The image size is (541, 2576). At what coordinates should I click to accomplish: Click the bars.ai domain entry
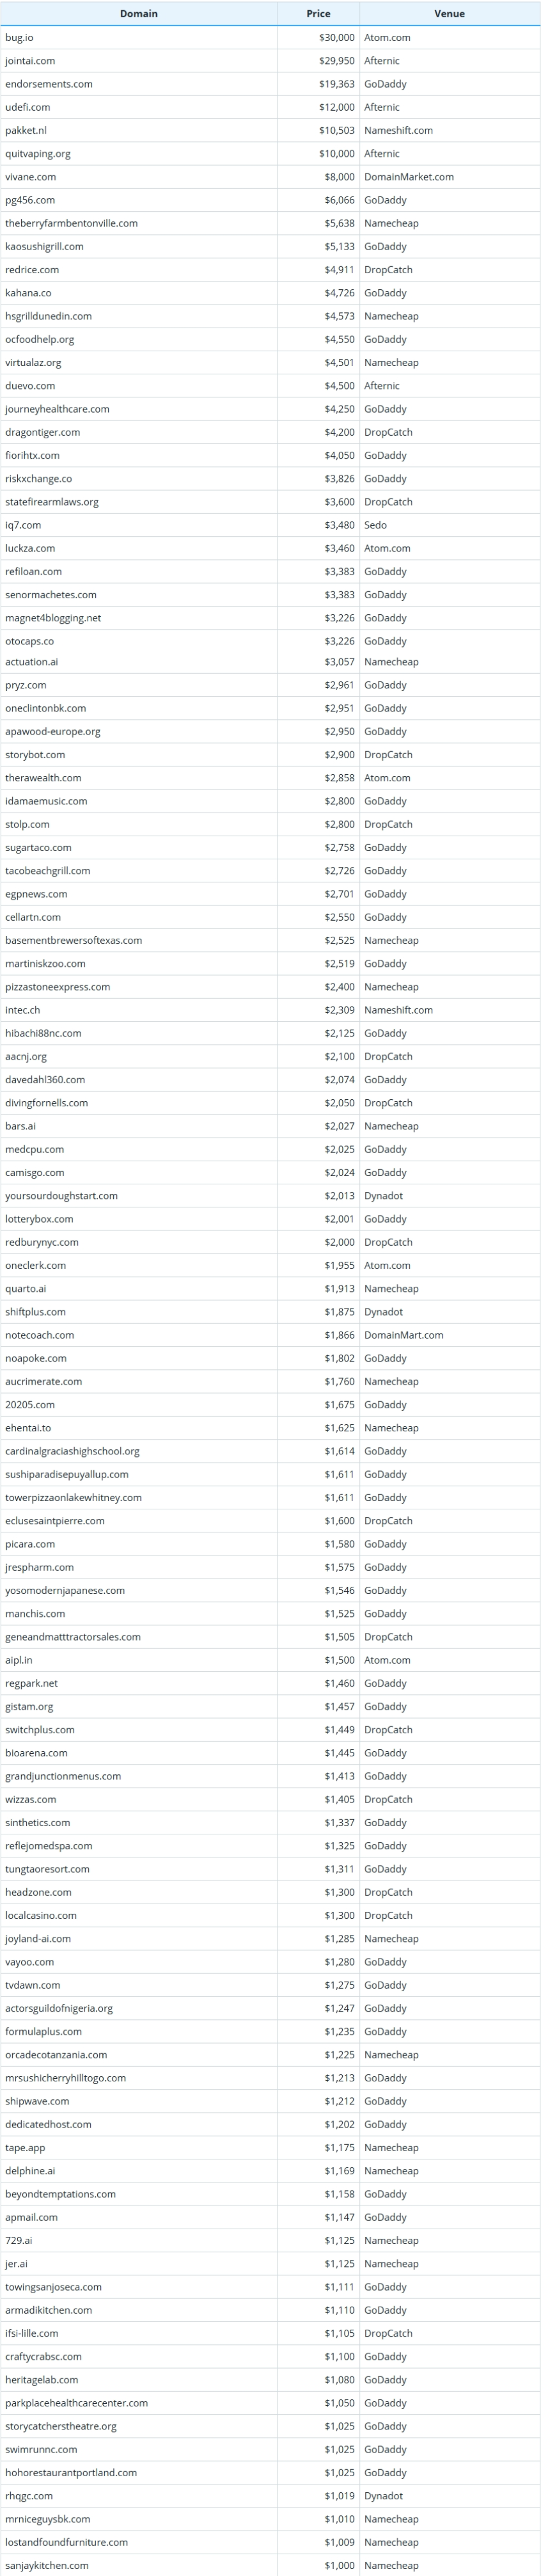click(x=20, y=1126)
